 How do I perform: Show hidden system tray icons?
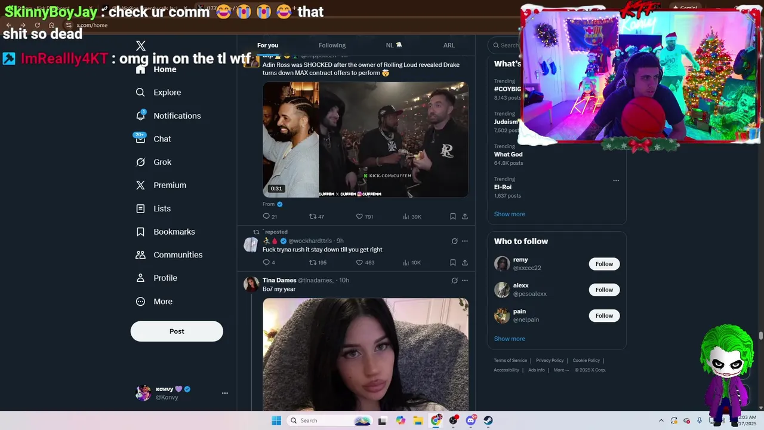point(661,420)
